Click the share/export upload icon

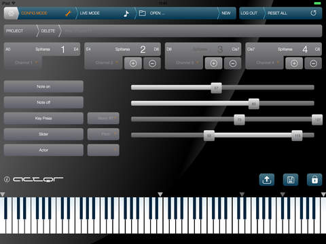pos(267,180)
